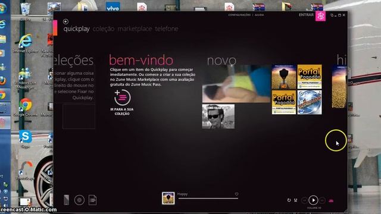Open the quickplay tab
Viewport: 381px width, 214px height.
pyautogui.click(x=77, y=29)
